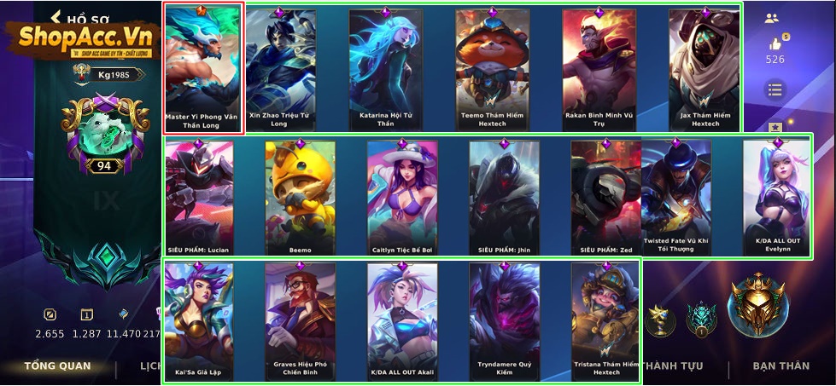
Task: Click the level 94 profile emblem
Action: click(x=105, y=133)
